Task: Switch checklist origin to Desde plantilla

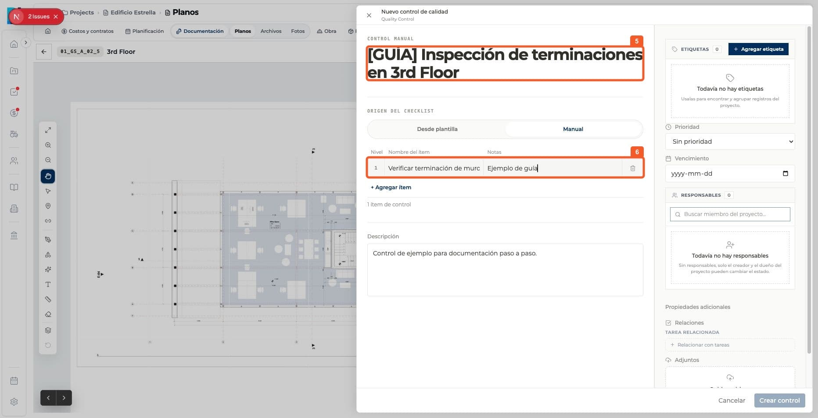Action: click(437, 129)
